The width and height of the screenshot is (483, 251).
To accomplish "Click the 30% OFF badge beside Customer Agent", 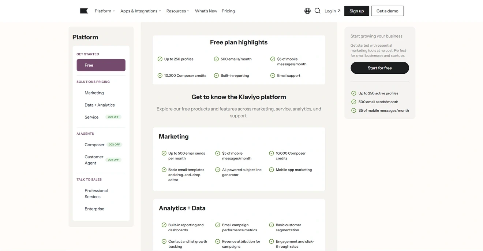I will 113,160.
